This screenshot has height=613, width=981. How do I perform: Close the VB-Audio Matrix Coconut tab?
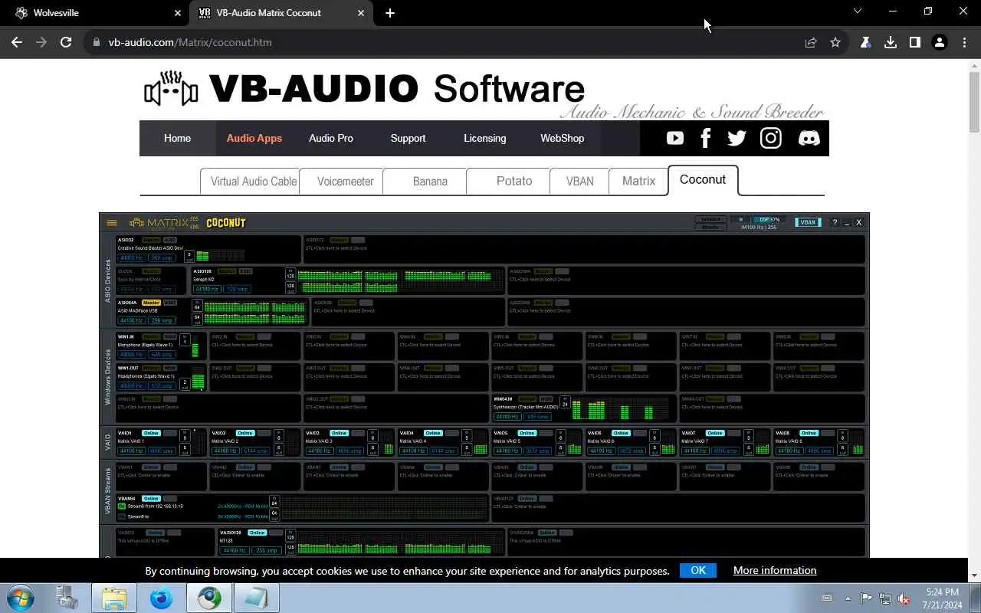[x=361, y=13]
